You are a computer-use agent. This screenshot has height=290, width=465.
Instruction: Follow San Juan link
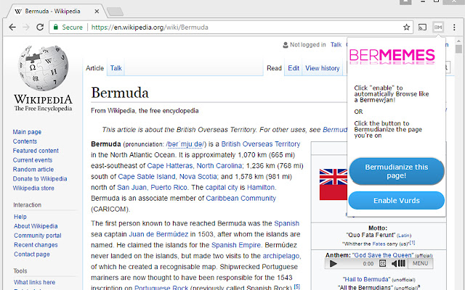click(132, 188)
